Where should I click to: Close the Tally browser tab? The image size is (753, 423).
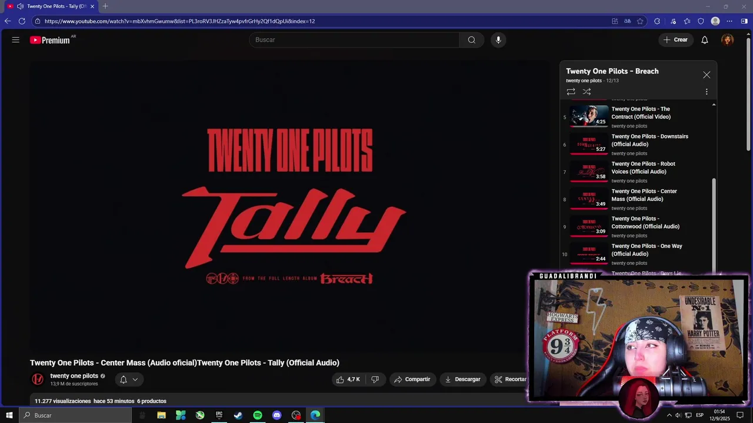point(92,6)
